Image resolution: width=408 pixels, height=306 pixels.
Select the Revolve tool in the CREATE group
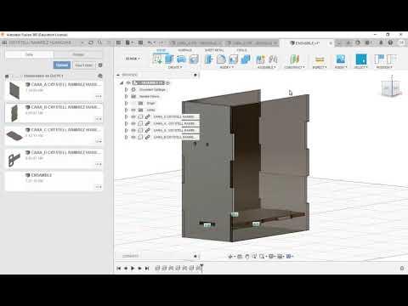(182, 59)
